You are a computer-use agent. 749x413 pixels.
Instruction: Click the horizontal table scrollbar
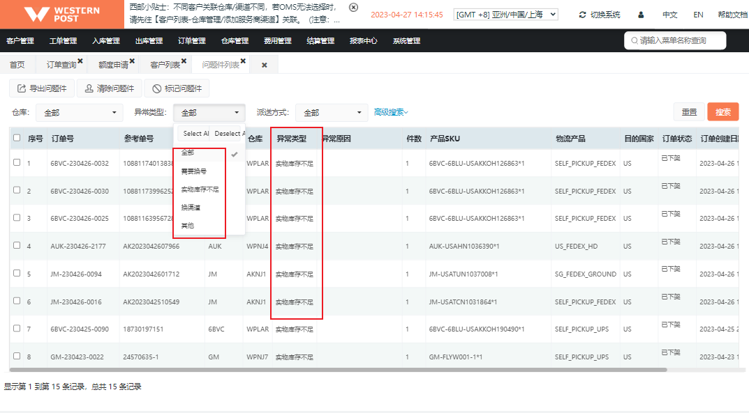click(x=338, y=370)
